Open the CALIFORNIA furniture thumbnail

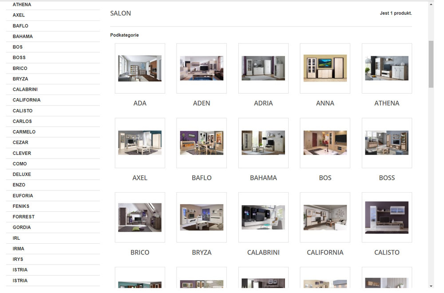(x=325, y=218)
